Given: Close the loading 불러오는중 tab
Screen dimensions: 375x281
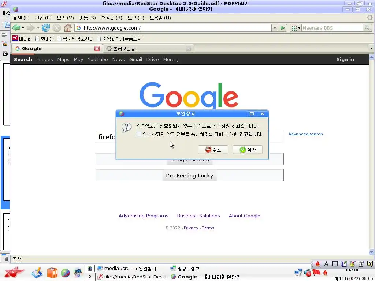Looking at the screenshot, I should 189,49.
